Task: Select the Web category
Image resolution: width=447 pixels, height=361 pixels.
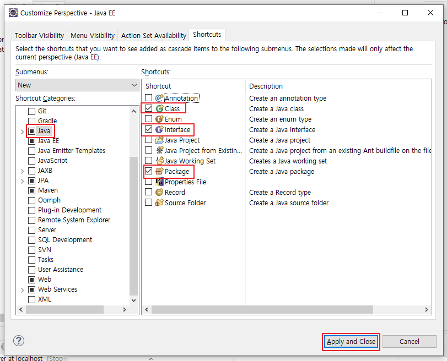Action: (45, 280)
